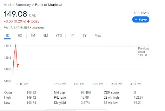The height and width of the screenshot is (111, 165).
Task: Click the Div yield value 3.57%
Action: (x=85, y=103)
